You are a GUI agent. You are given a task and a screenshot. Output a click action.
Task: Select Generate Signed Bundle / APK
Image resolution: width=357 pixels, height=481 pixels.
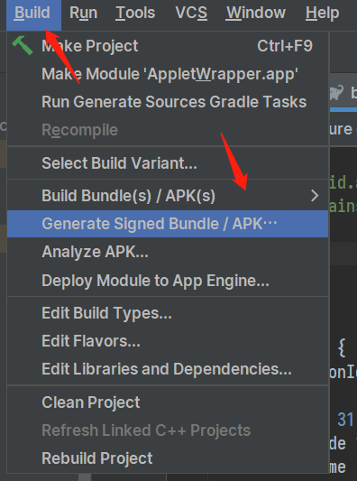click(168, 224)
